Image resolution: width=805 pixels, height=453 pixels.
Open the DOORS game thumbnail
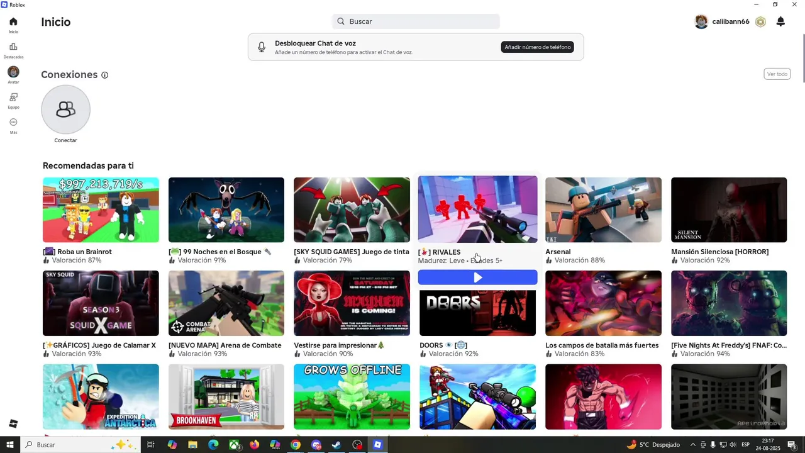477,312
